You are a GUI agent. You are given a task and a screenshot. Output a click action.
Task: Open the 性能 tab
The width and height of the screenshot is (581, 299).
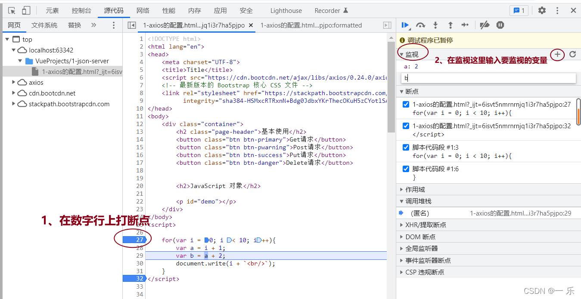coord(168,11)
